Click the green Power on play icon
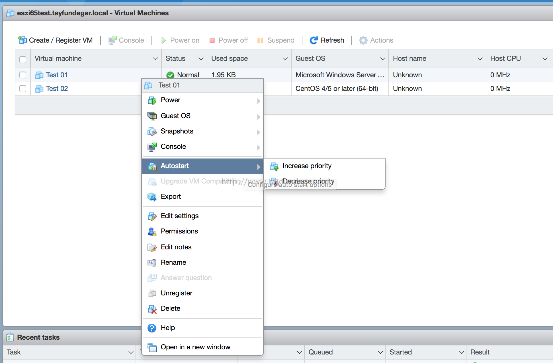This screenshot has height=363, width=553. [163, 40]
